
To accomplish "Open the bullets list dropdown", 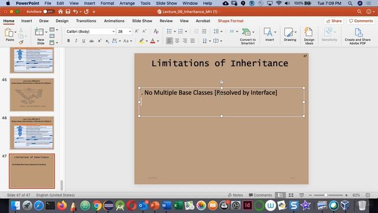I will click(x=175, y=31).
